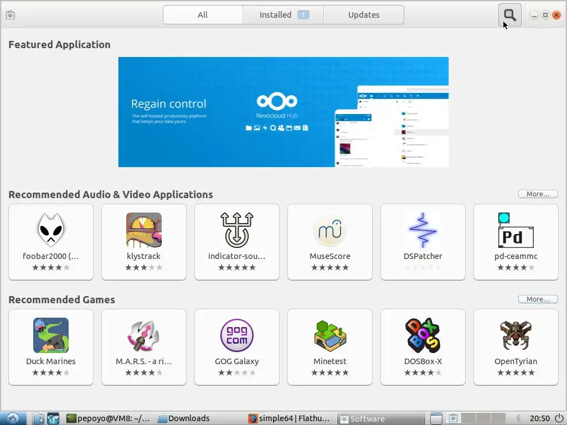The height and width of the screenshot is (425, 567).
Task: Click the second quick-launch icon on taskbar
Action: click(x=53, y=418)
